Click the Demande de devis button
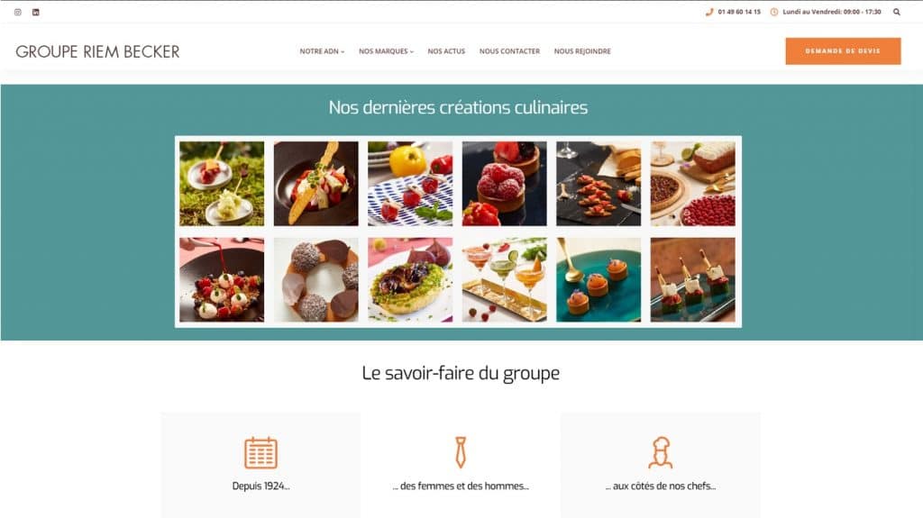Image resolution: width=923 pixels, height=518 pixels. [843, 51]
